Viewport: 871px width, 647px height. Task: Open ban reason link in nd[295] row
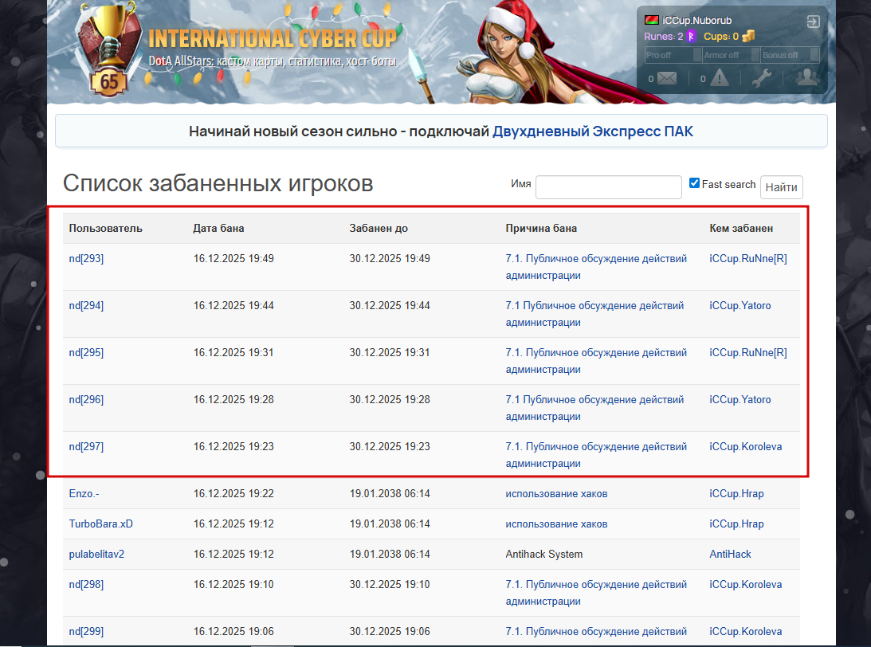click(596, 361)
